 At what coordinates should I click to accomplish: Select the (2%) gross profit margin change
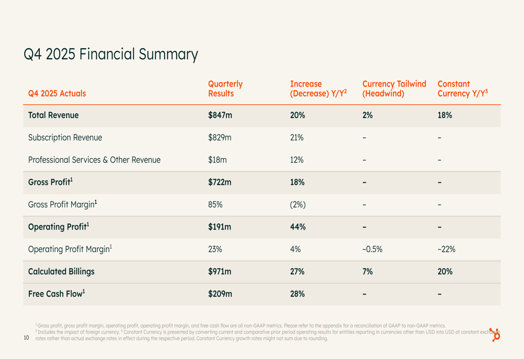(x=298, y=204)
